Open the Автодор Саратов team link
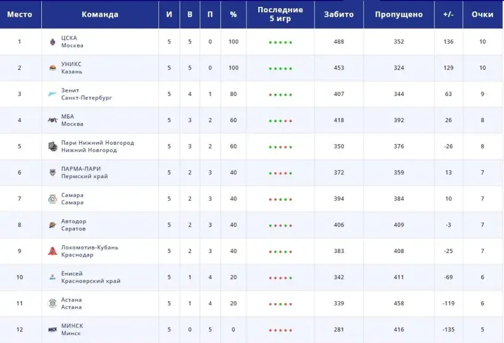The image size is (504, 343). (73, 225)
